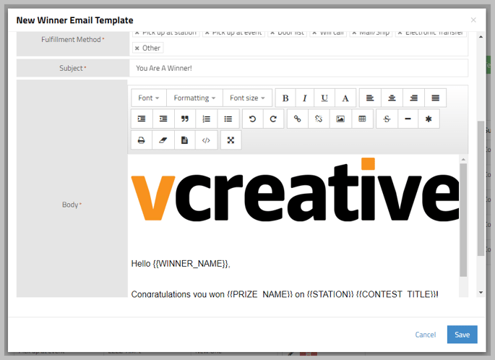Open the Font size dropdown
495x360 pixels.
point(247,98)
